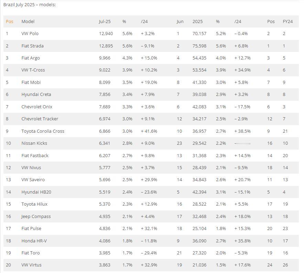Select the Hyundai Creta row label
304x273 pixels.
point(36,95)
